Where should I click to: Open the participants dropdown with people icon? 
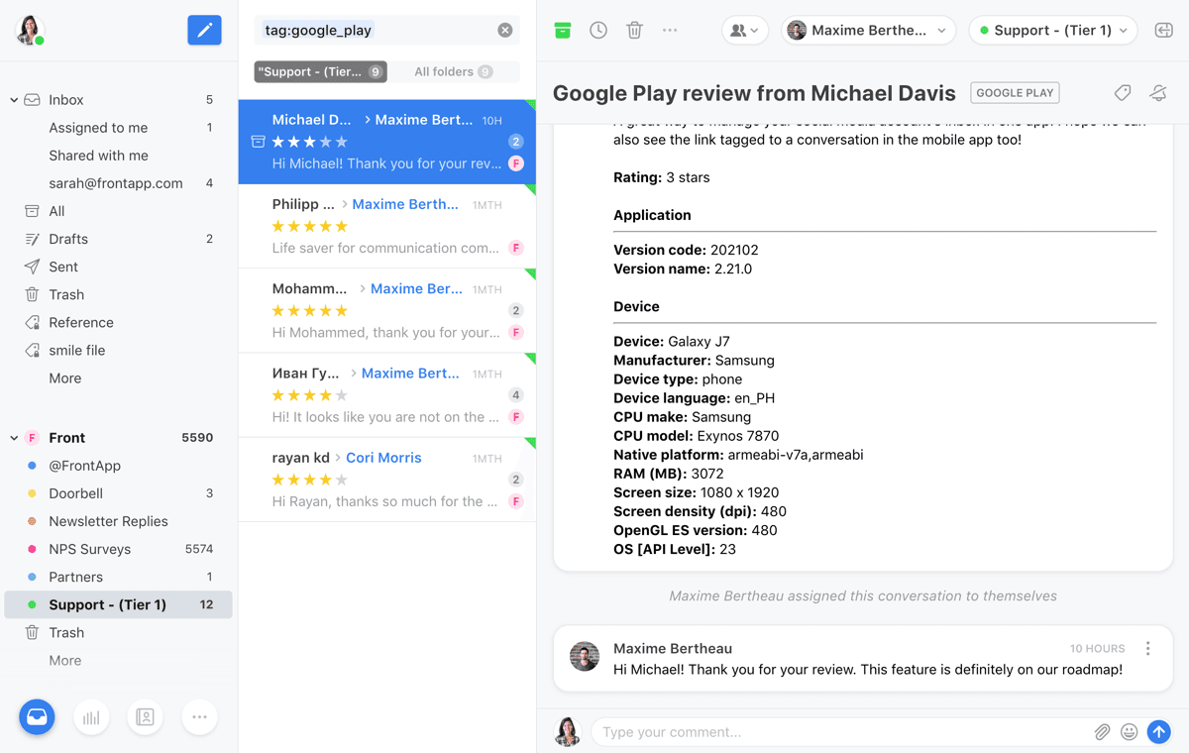click(744, 31)
